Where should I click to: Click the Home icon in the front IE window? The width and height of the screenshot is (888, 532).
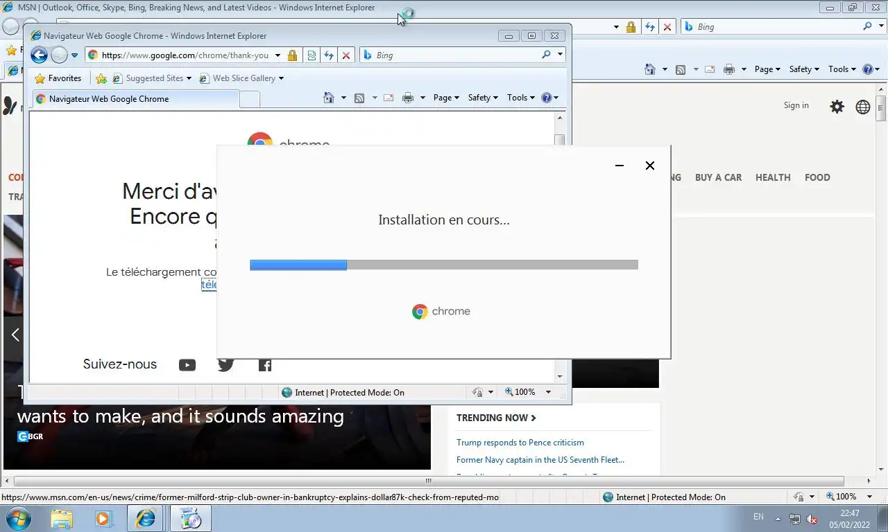point(329,98)
